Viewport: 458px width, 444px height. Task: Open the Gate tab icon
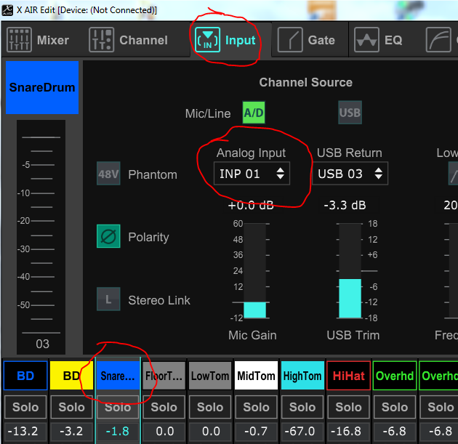click(x=290, y=40)
